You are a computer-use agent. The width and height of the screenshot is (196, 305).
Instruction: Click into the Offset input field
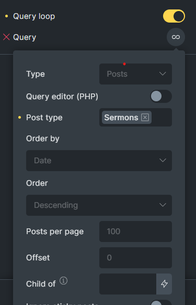click(135, 258)
